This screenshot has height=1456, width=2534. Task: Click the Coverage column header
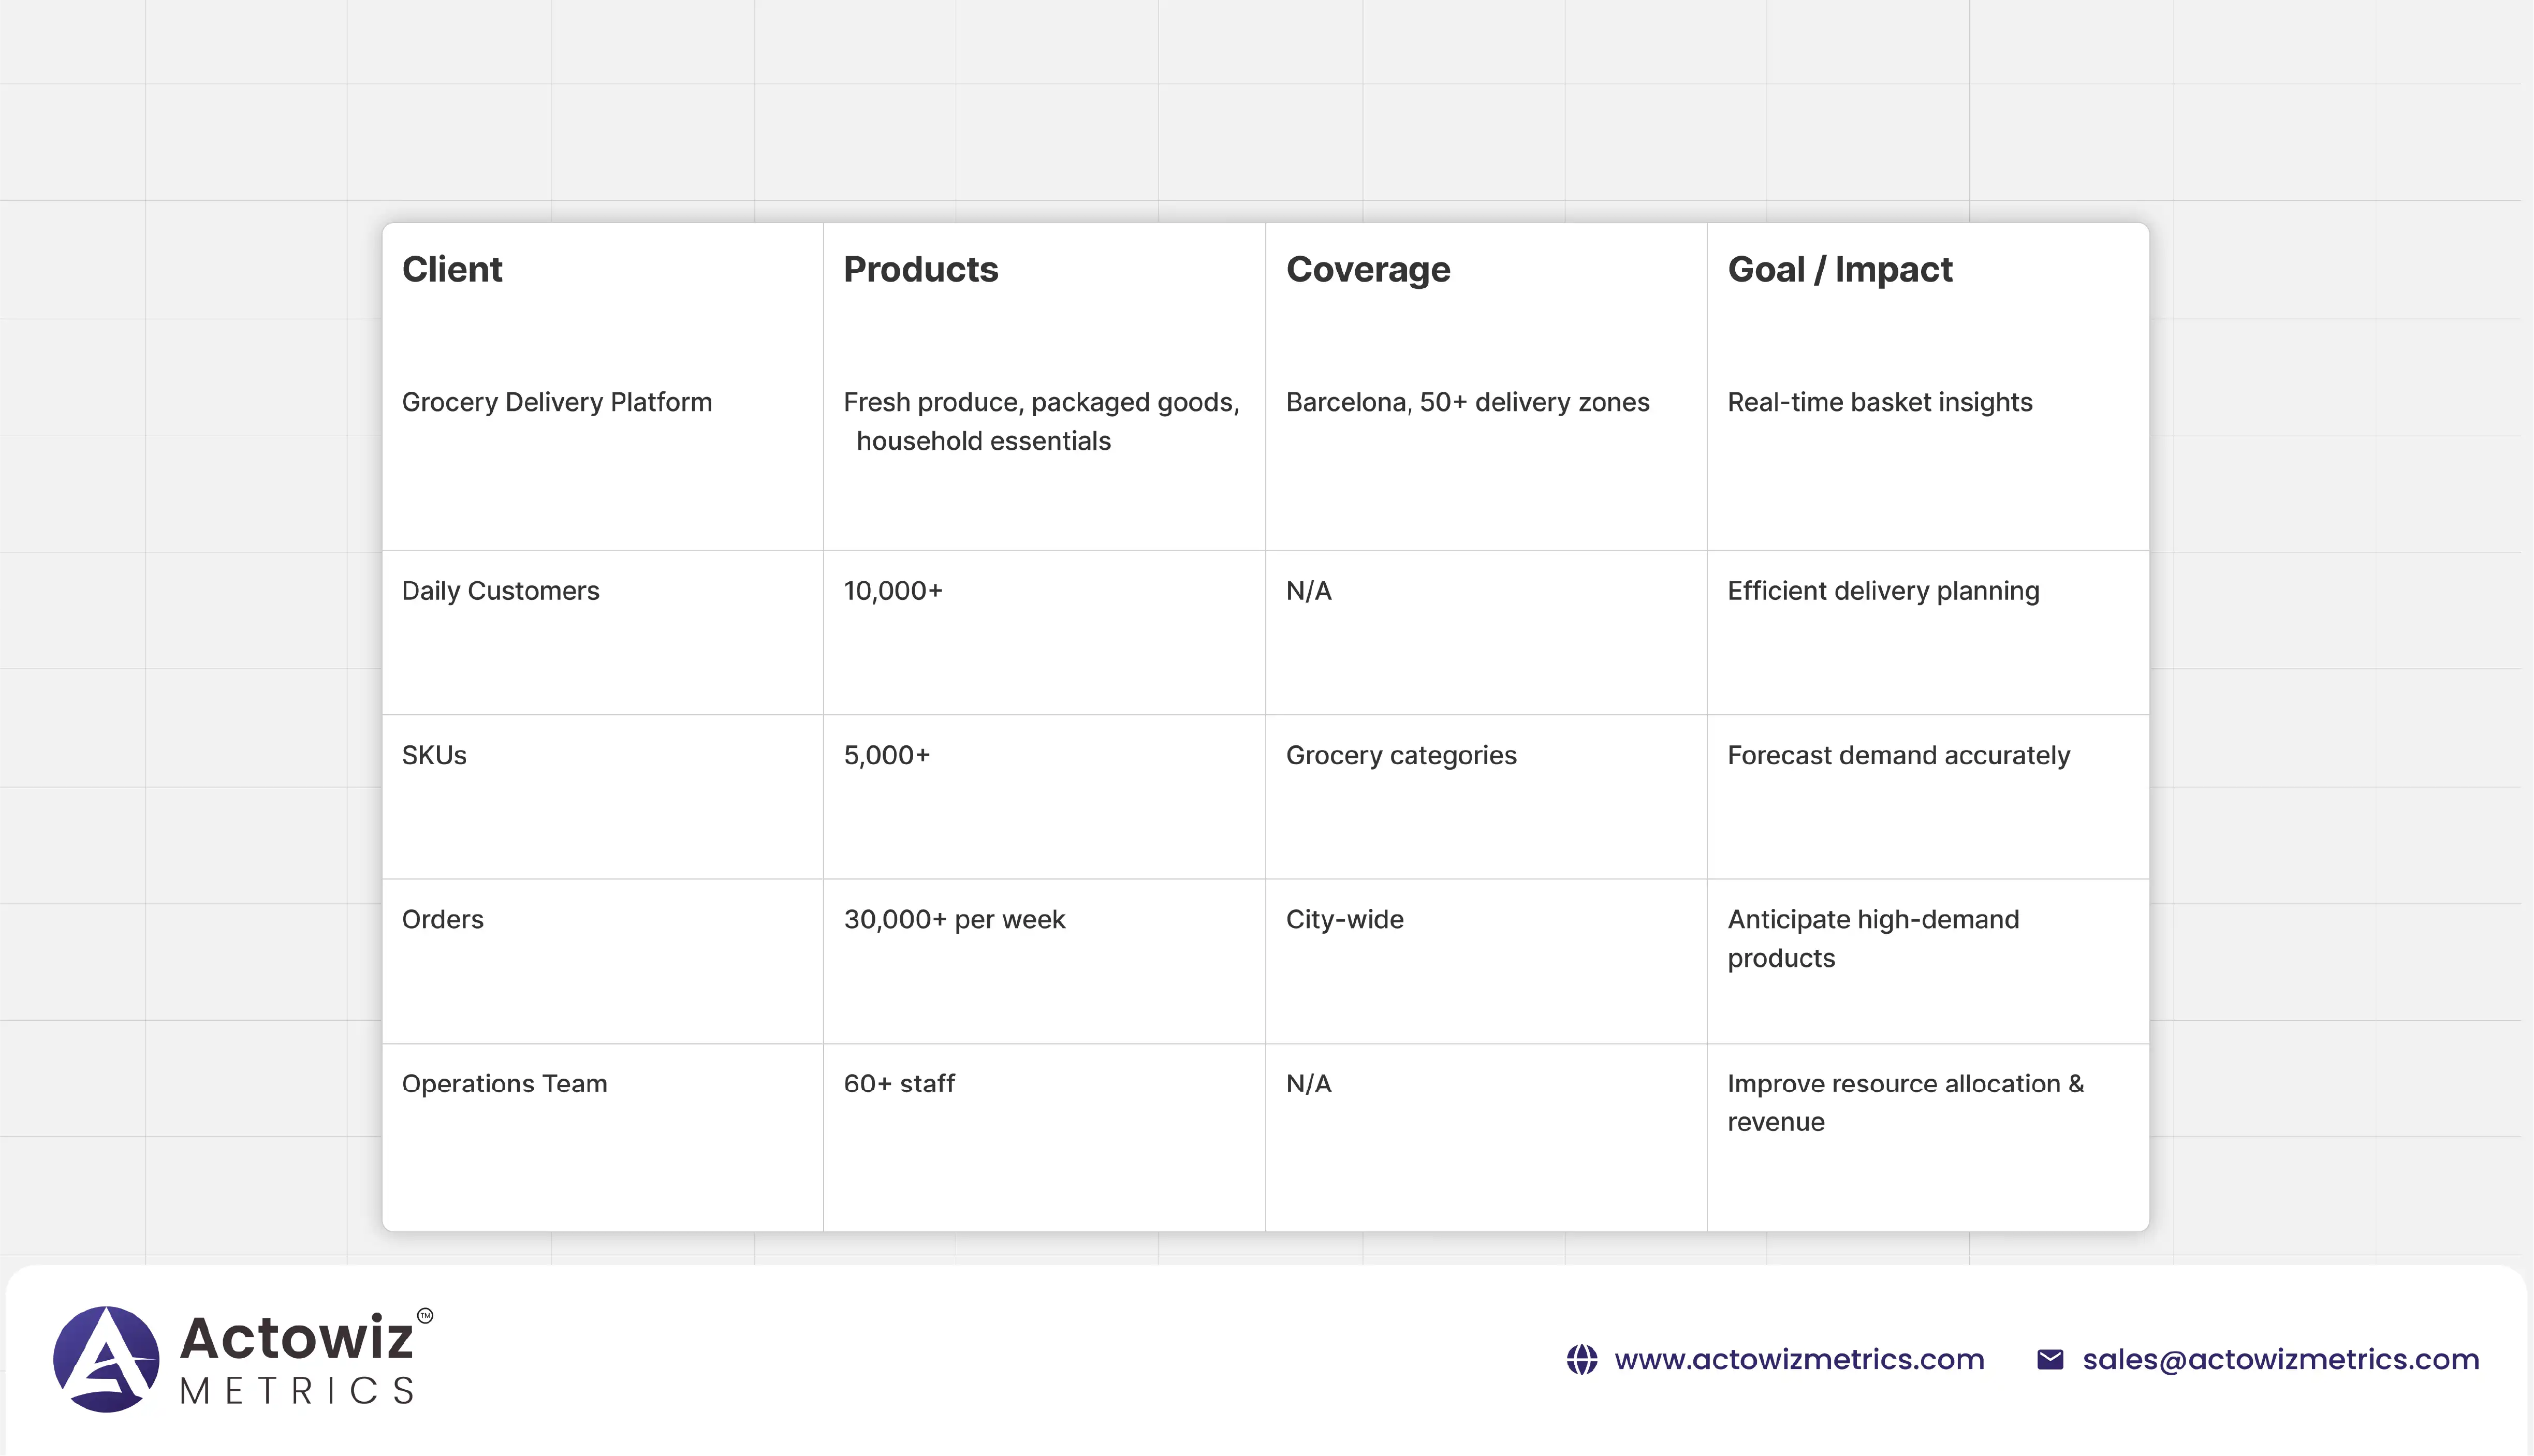click(x=1367, y=270)
